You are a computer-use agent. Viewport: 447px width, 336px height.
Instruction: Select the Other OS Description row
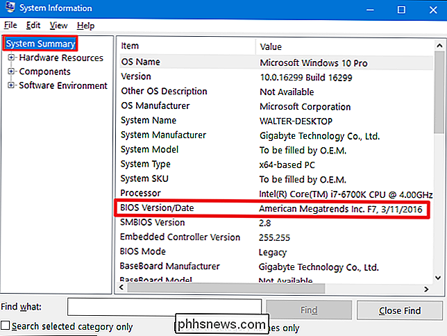coord(276,91)
